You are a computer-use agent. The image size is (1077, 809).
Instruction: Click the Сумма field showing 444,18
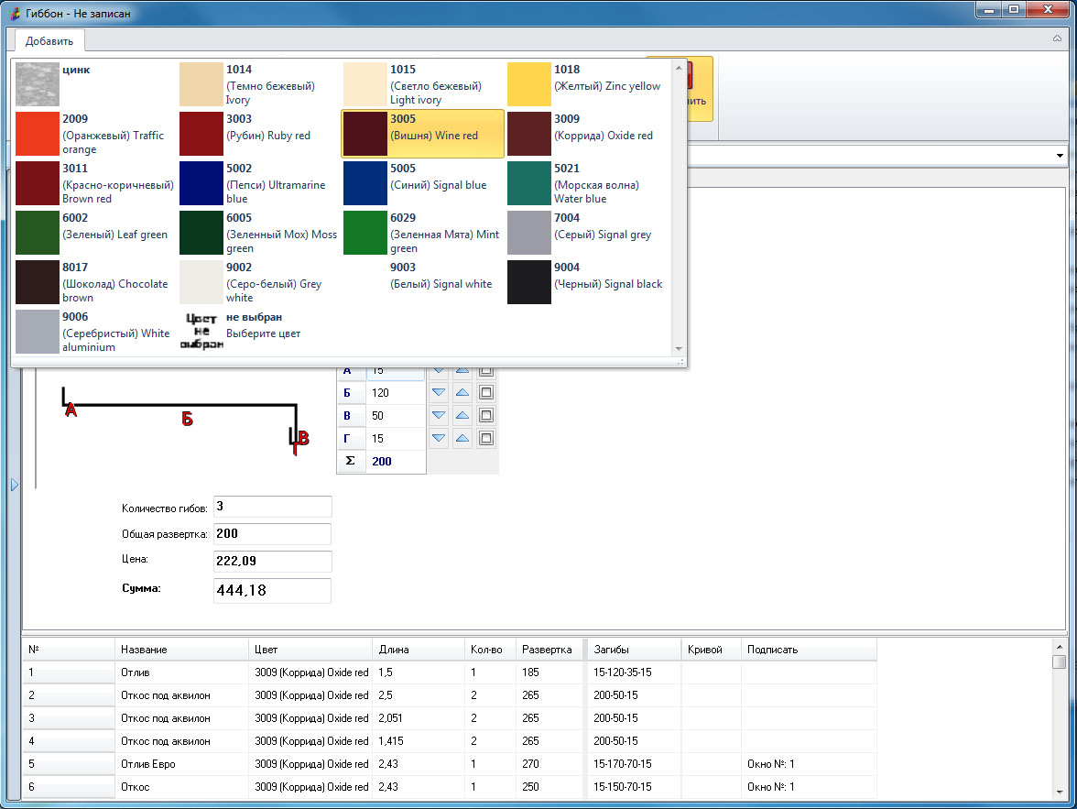(x=273, y=590)
